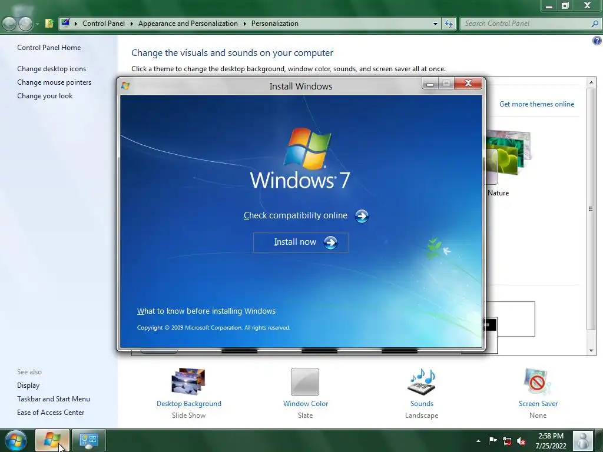Screen dimensions: 603x452
Task: Open What to know before installing Windows
Action: [206, 311]
